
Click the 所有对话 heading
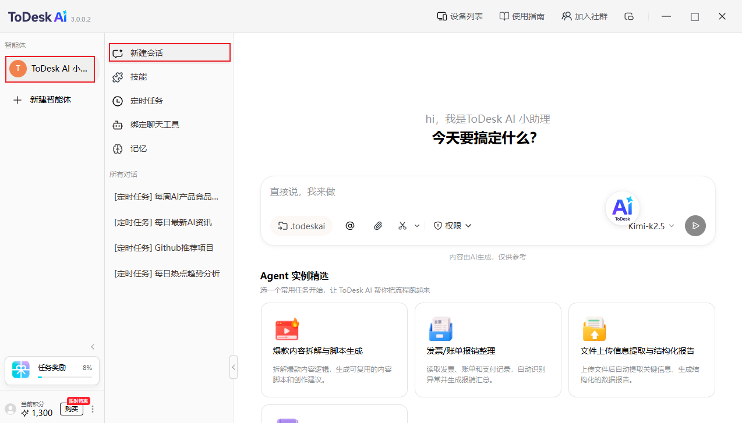pos(123,174)
